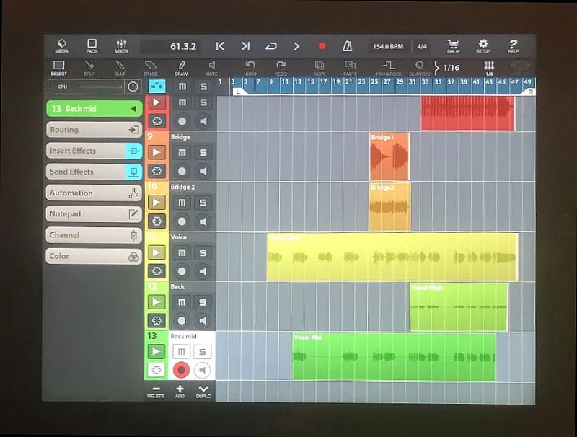Open the Media browser
This screenshot has height=437, width=577.
(x=61, y=46)
